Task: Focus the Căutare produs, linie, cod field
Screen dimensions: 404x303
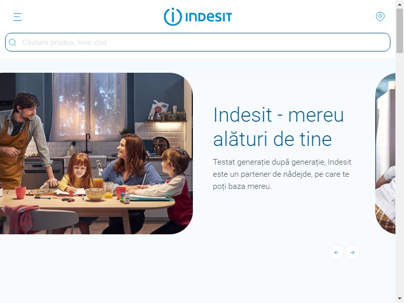Action: pyautogui.click(x=197, y=42)
